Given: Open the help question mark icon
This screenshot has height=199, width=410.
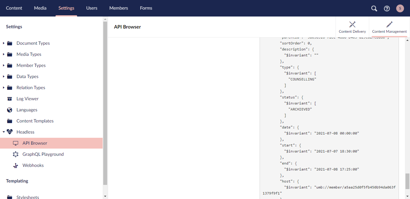Looking at the screenshot, I should click(387, 8).
